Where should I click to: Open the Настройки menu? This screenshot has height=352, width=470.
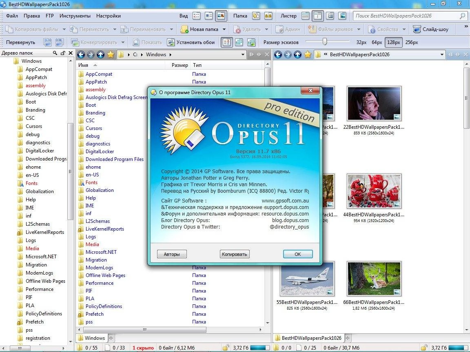[x=109, y=16]
